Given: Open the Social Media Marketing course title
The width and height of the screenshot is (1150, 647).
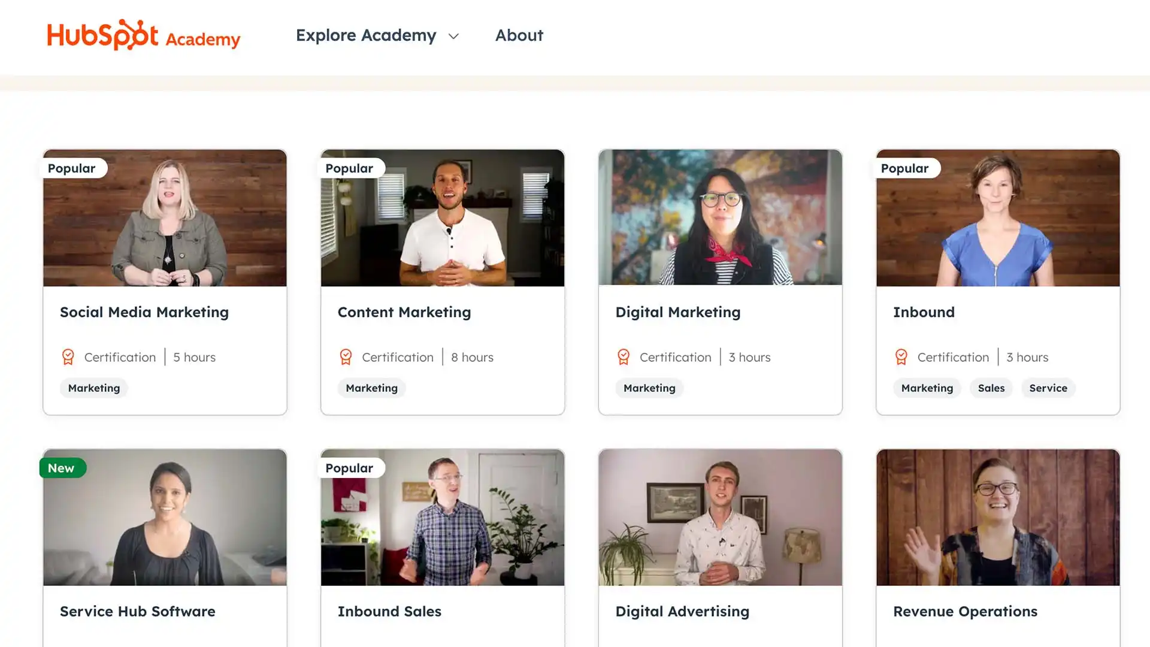Looking at the screenshot, I should coord(144,312).
